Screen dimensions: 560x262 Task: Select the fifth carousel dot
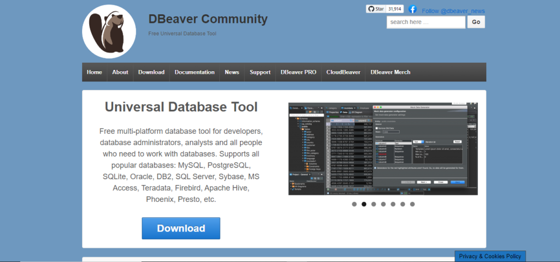[393, 204]
